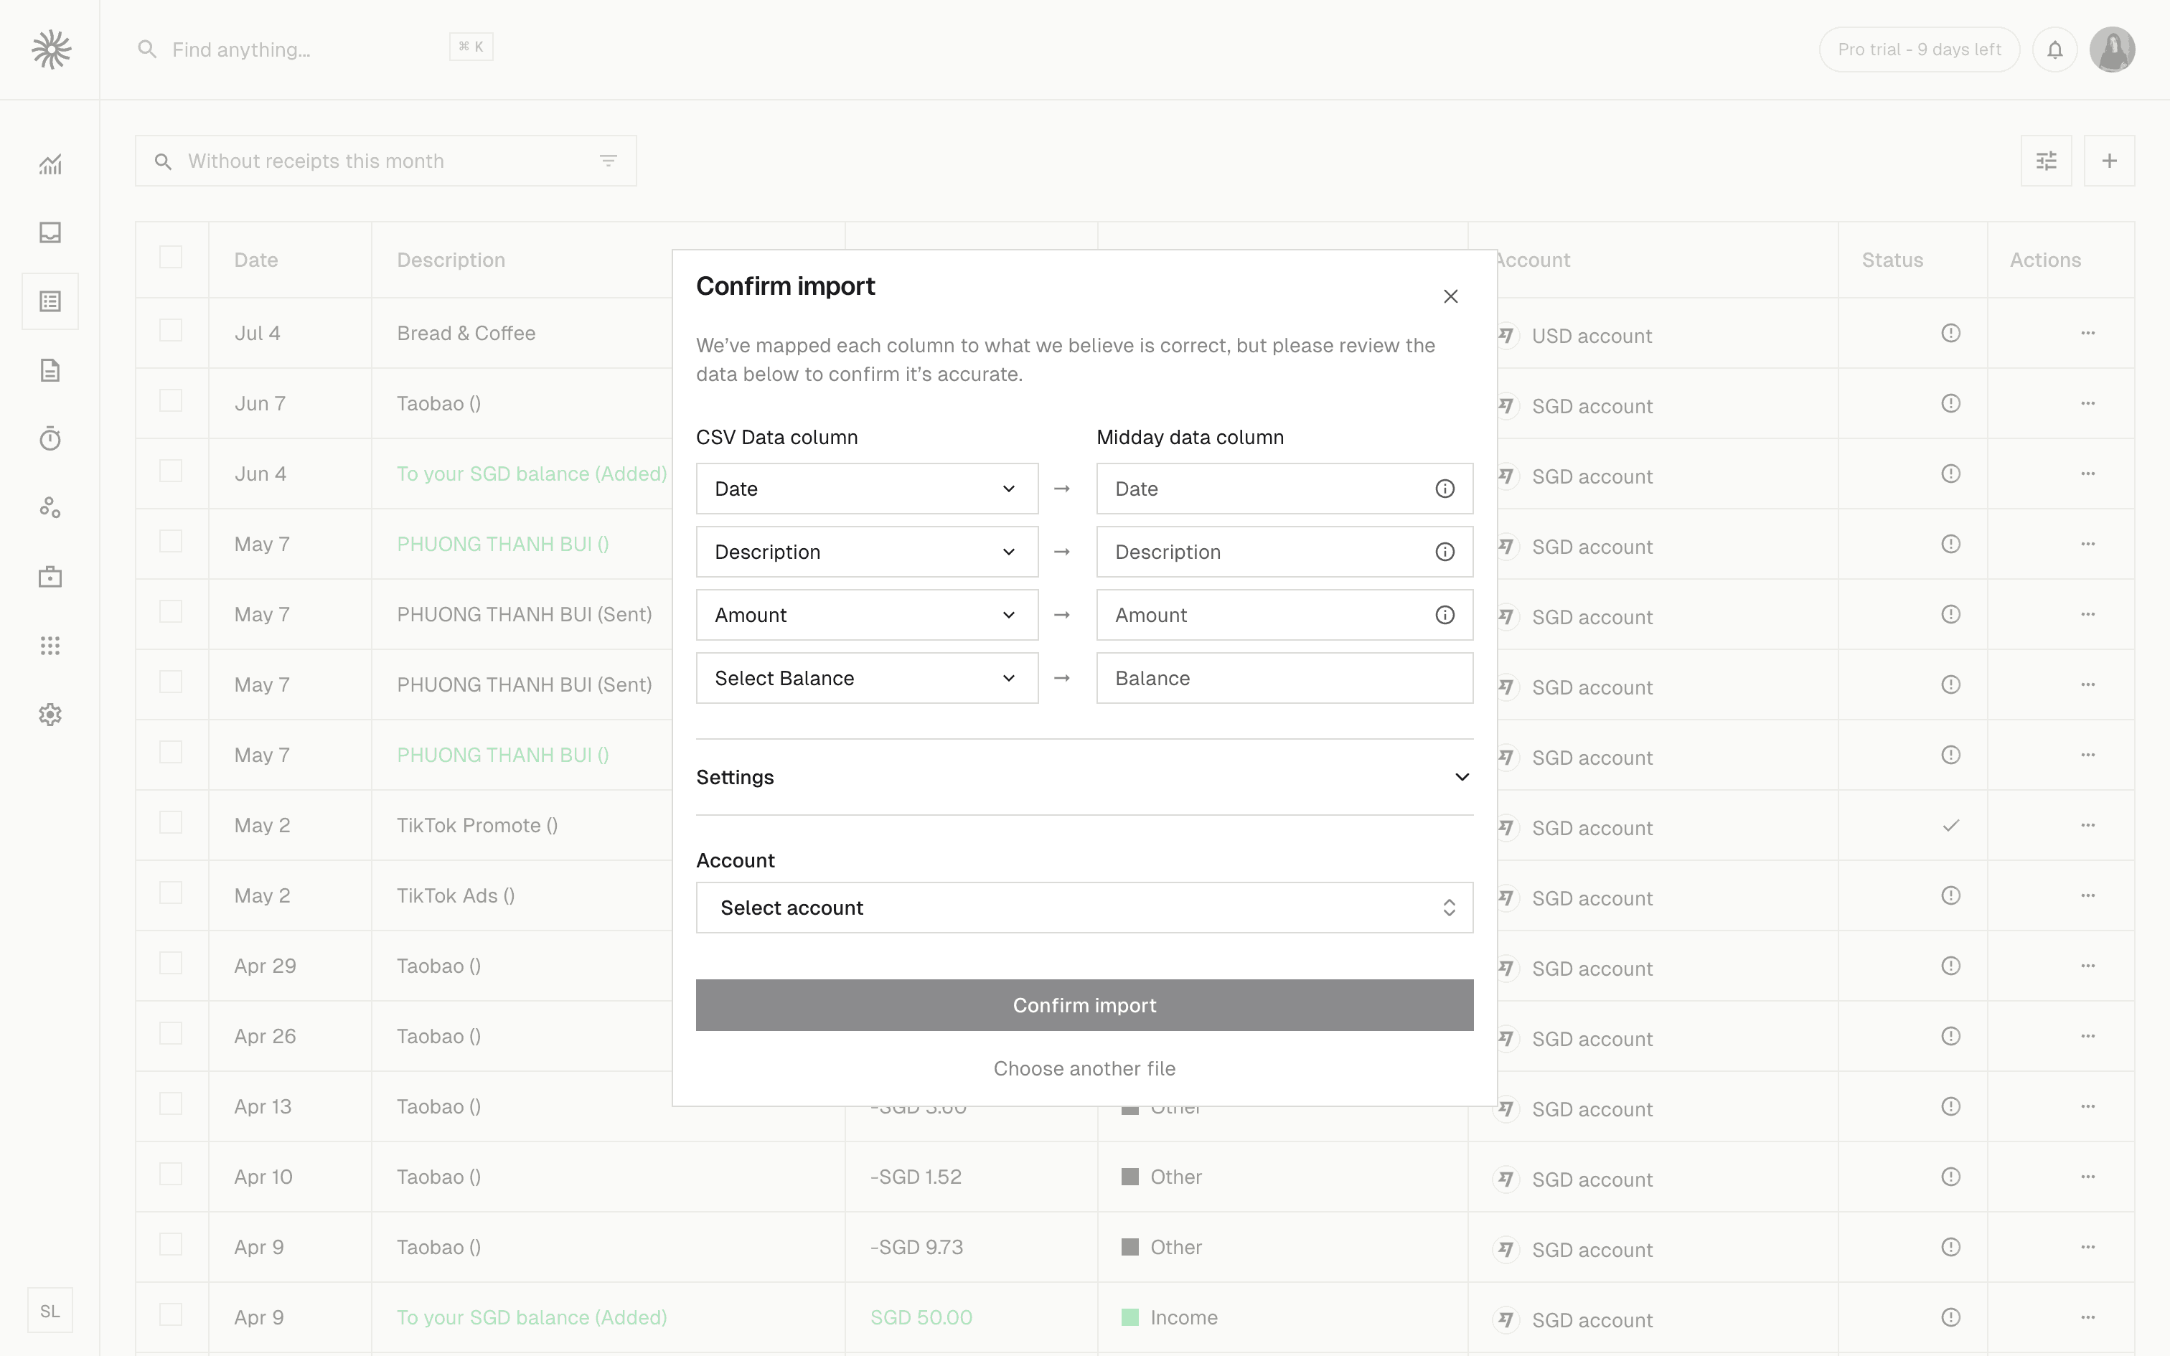This screenshot has width=2170, height=1356.
Task: Open the Select Balance CSV column dropdown
Action: click(866, 678)
